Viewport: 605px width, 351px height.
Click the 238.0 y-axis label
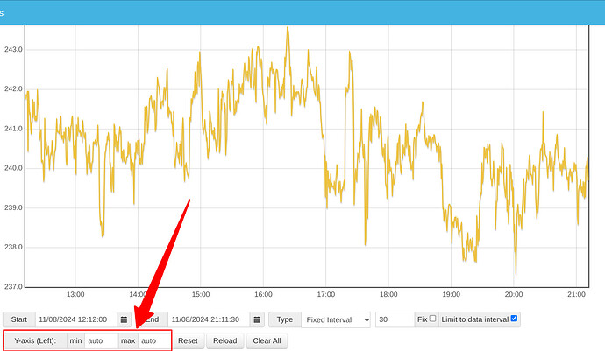[x=13, y=247]
